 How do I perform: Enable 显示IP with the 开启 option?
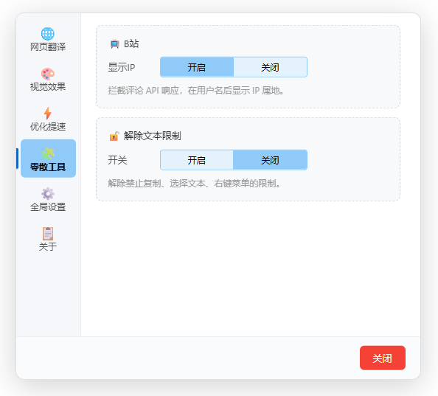pos(197,67)
